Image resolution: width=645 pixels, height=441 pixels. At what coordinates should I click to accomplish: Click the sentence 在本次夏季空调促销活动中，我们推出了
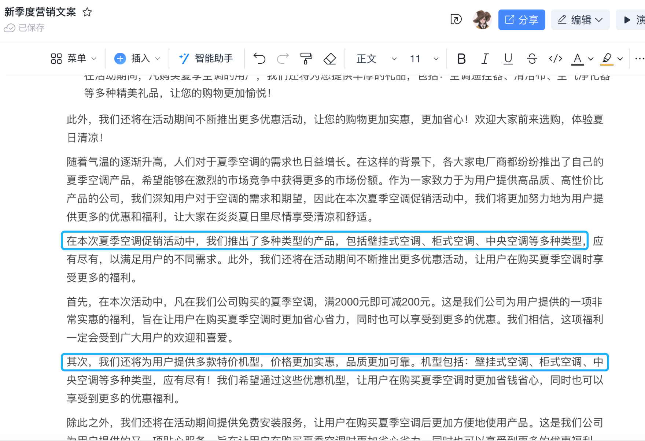325,241
